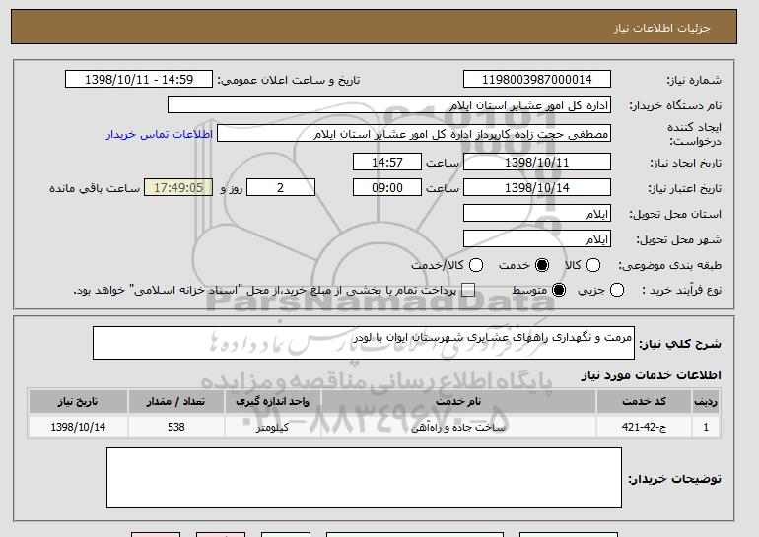This screenshot has height=537, width=759.
Task: Select the کالا radio button
Action: [x=593, y=265]
